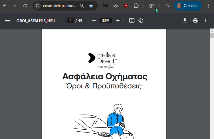Open the browser zoom magnifier indicator
Viewport: 214px width, 139px height.
click(x=82, y=6)
